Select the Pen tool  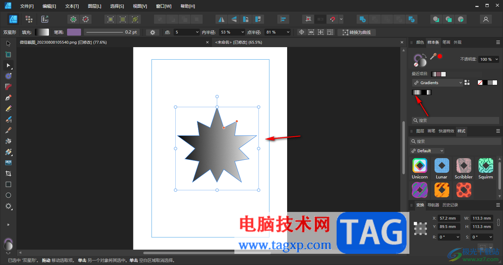point(8,98)
